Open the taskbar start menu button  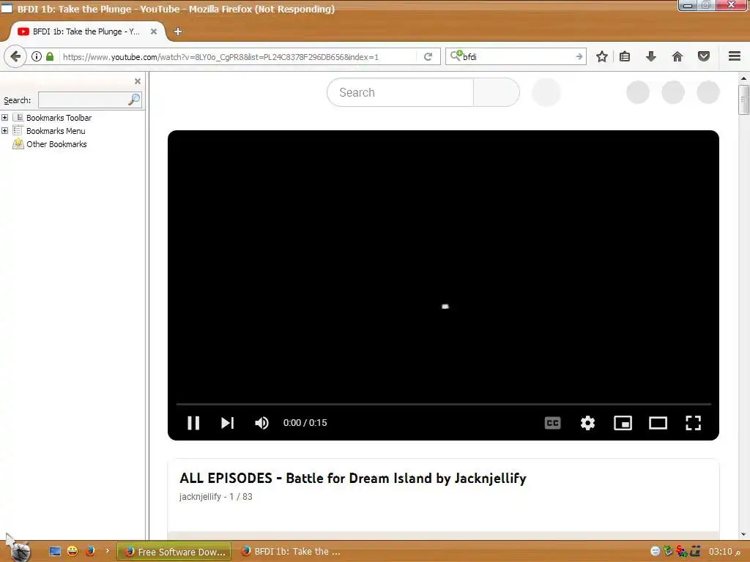(21, 552)
